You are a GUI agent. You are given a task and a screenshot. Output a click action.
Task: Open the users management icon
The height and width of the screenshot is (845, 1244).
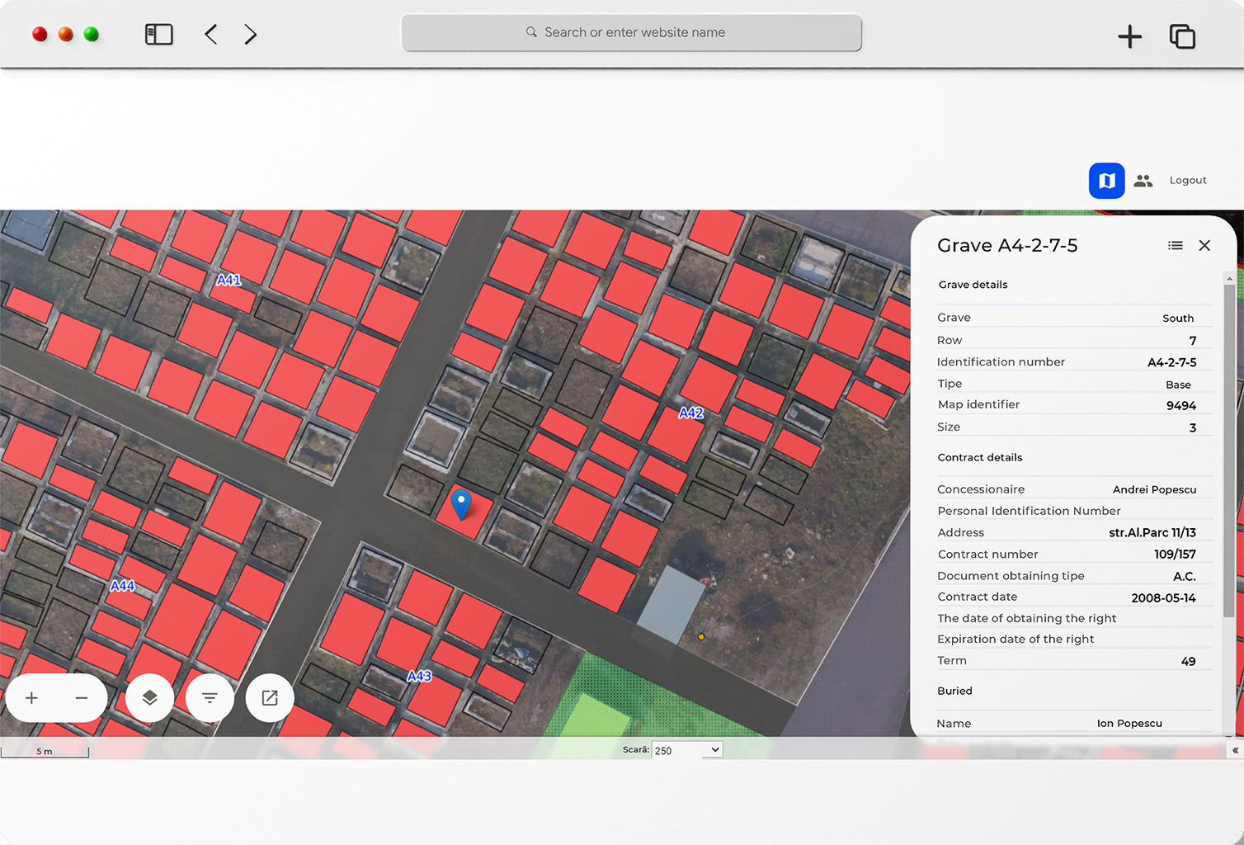tap(1143, 181)
